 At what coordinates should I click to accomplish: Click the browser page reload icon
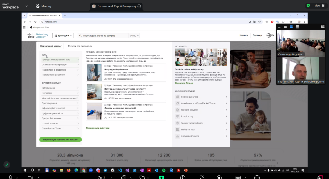click(x=36, y=22)
